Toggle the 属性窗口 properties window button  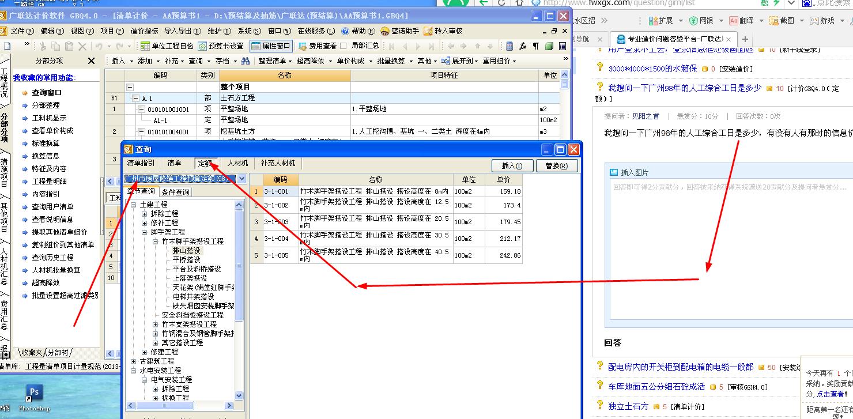(271, 46)
